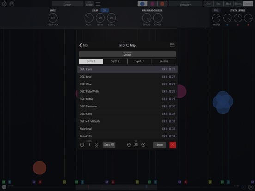Open the Active Map Default dropdown

(127, 54)
